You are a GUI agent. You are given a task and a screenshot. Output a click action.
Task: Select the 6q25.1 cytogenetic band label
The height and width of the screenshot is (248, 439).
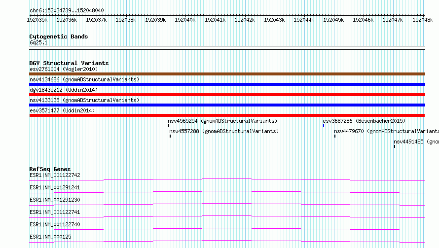pos(38,42)
